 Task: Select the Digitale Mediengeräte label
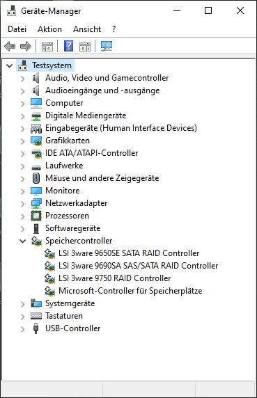click(x=86, y=116)
